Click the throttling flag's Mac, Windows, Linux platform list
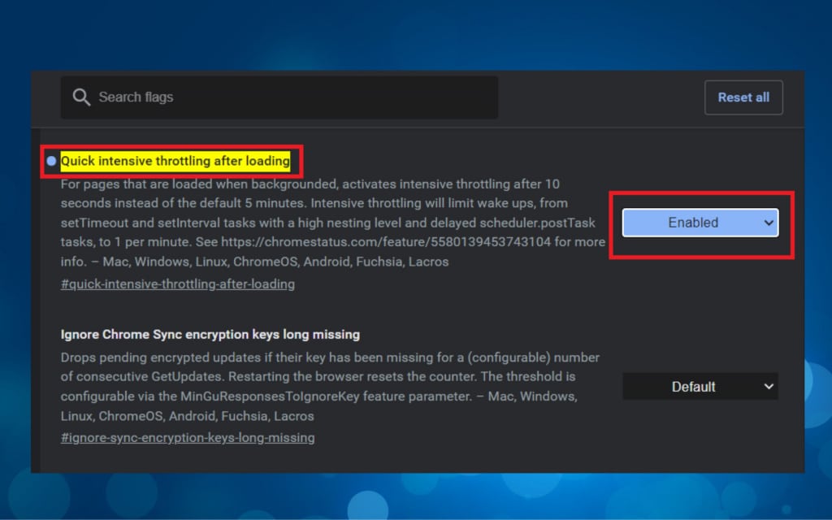 (x=275, y=262)
